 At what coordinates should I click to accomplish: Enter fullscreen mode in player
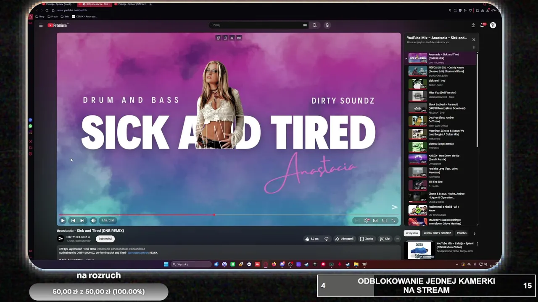tap(393, 220)
